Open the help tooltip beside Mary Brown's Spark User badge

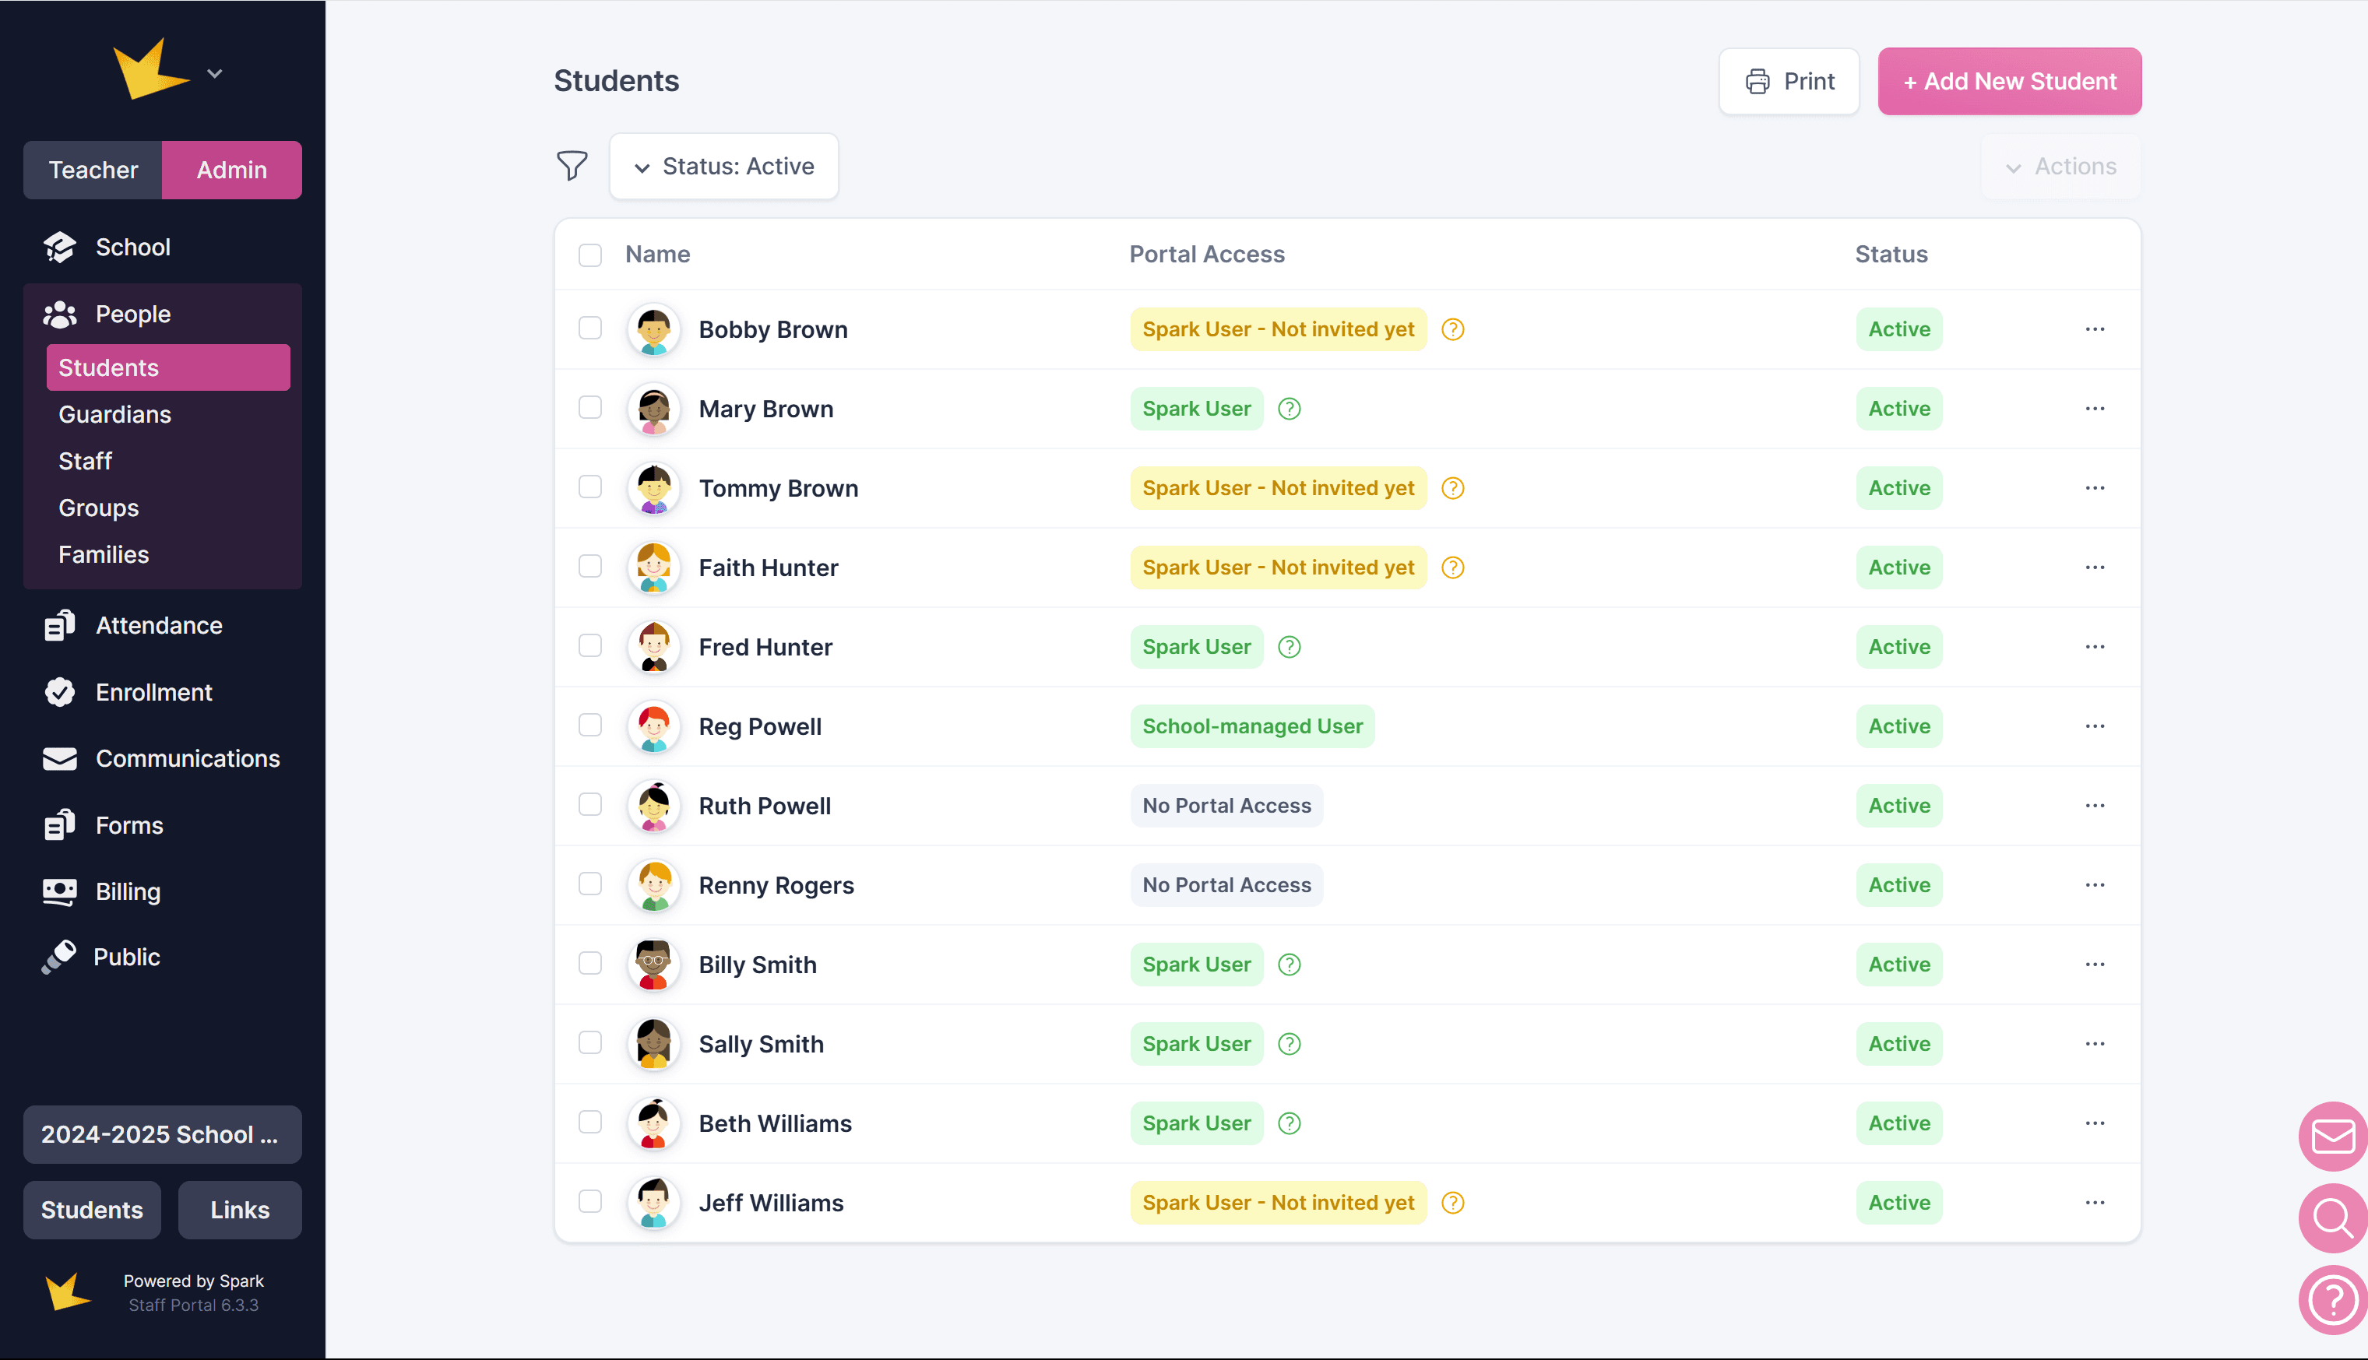pos(1289,408)
